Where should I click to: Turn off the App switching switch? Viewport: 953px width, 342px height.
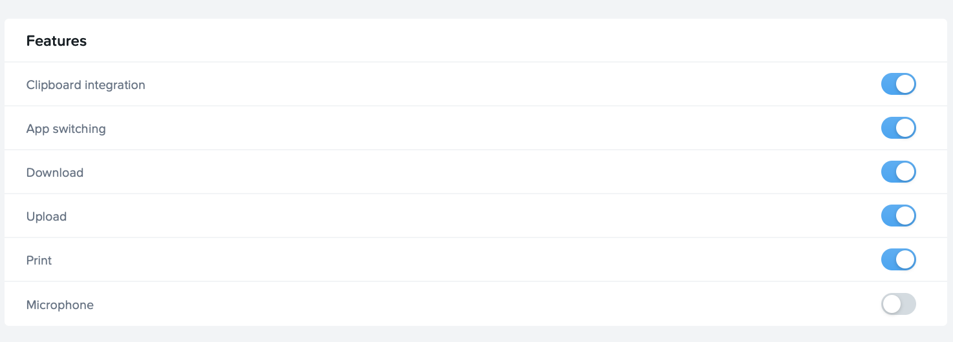pos(898,128)
